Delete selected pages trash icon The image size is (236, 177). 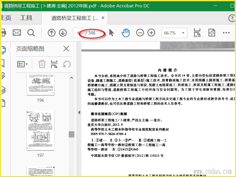point(42,64)
